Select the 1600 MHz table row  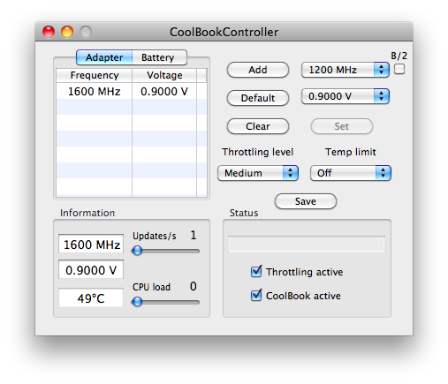point(132,92)
